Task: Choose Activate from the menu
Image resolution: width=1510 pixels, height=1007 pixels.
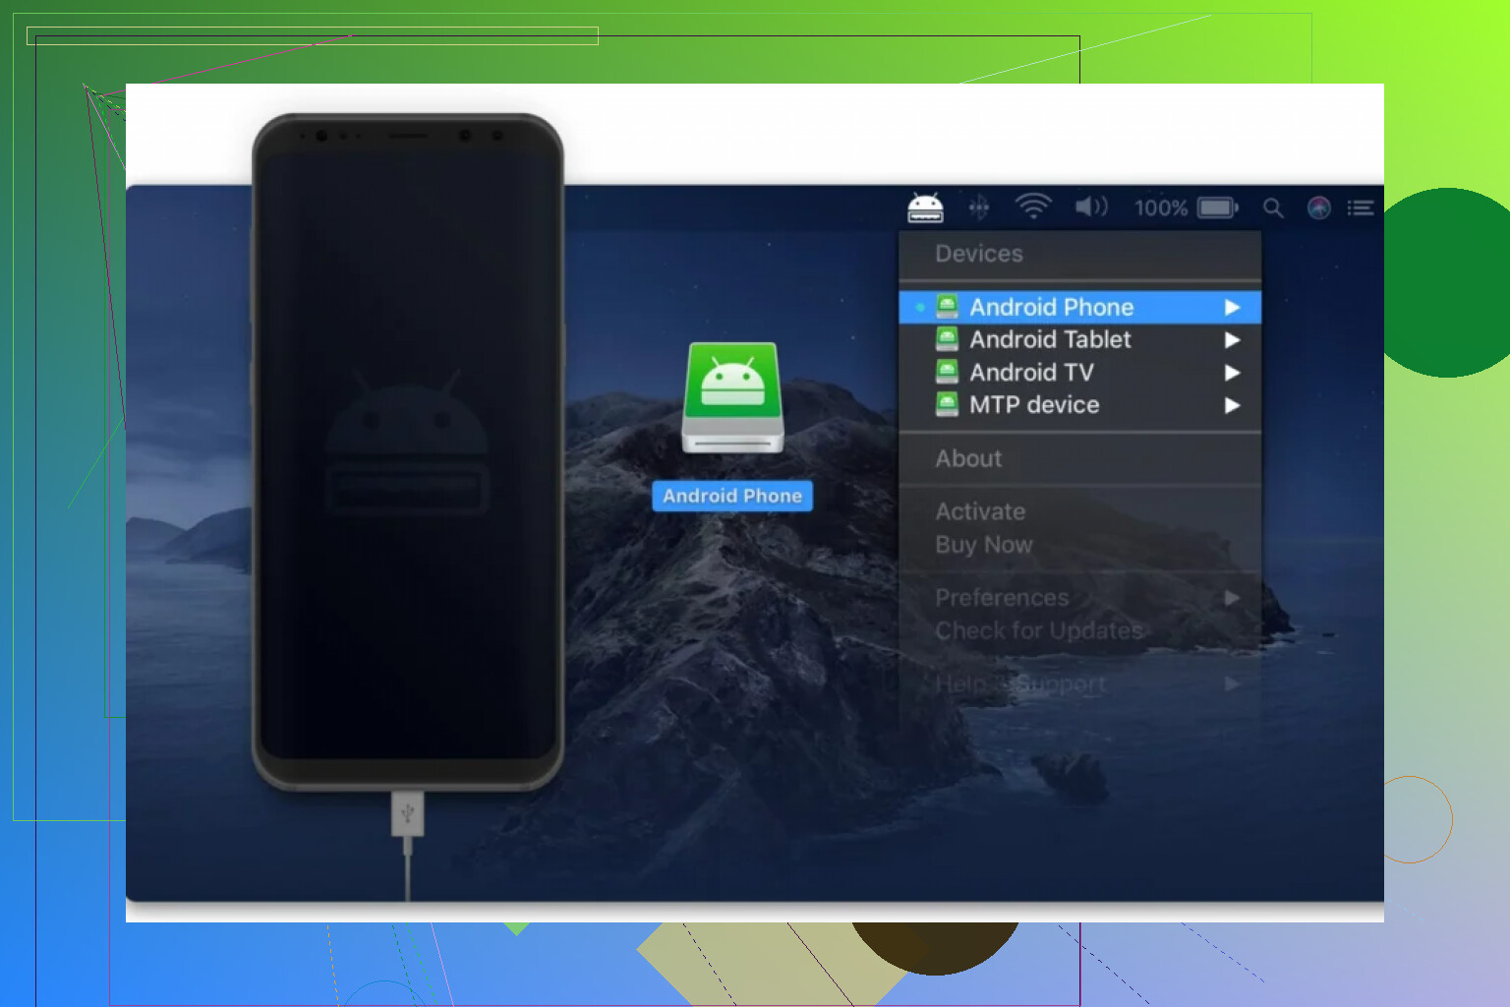Action: coord(1079,511)
